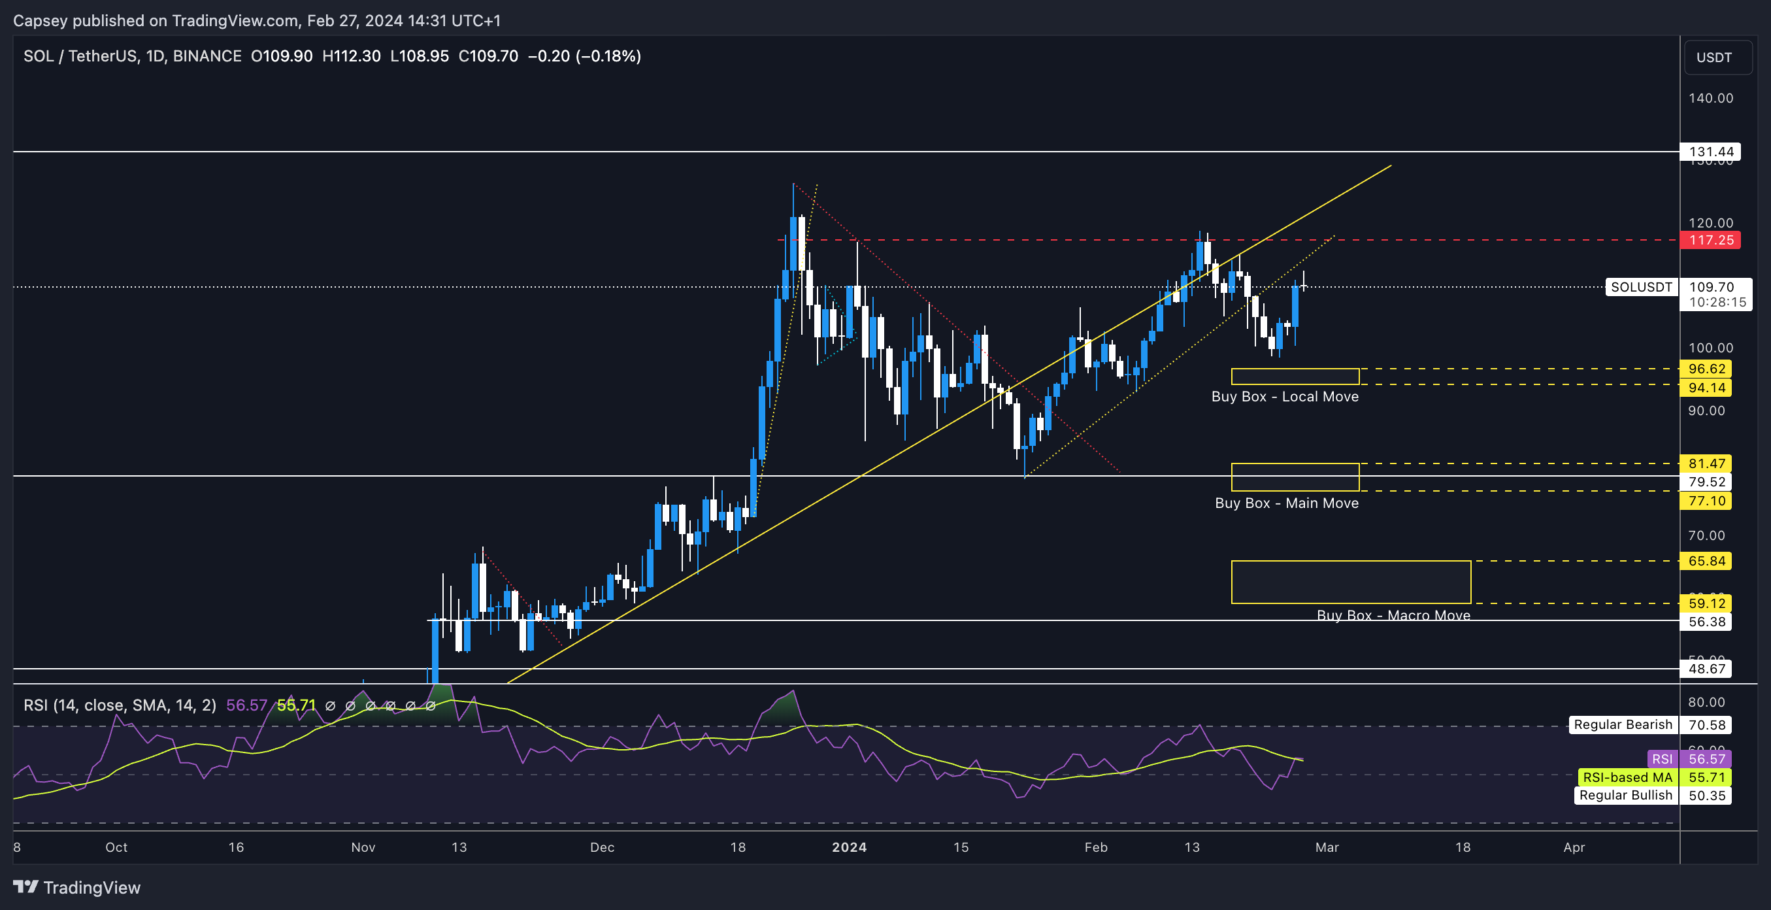
Task: Select the red 117.25 price label
Action: point(1710,240)
